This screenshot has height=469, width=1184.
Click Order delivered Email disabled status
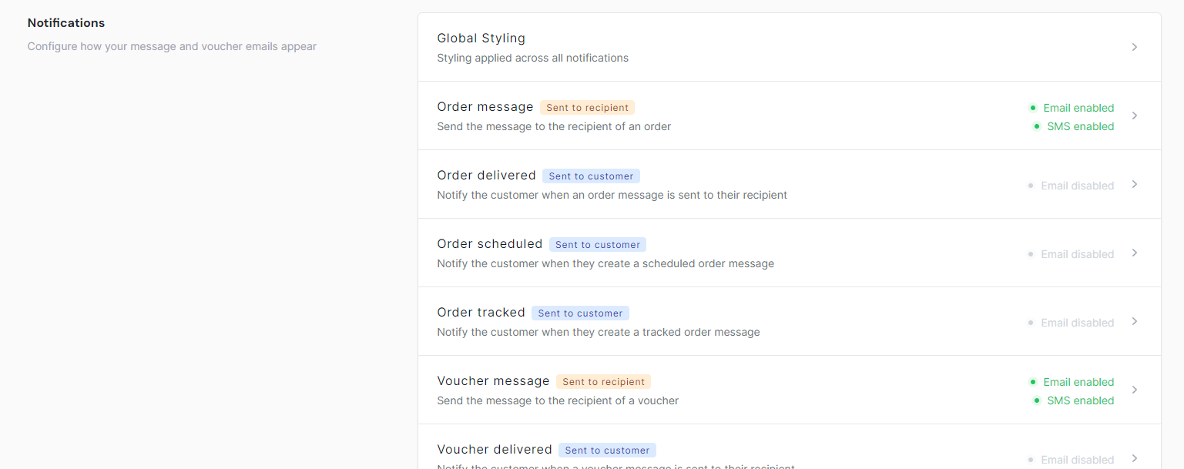tap(1071, 186)
